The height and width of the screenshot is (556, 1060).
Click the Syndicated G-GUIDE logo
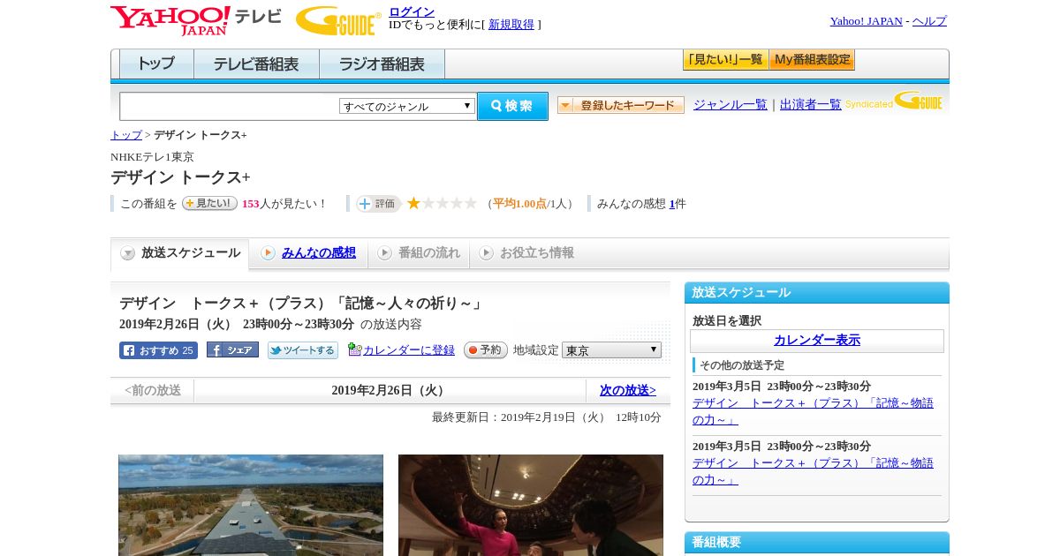tap(894, 101)
